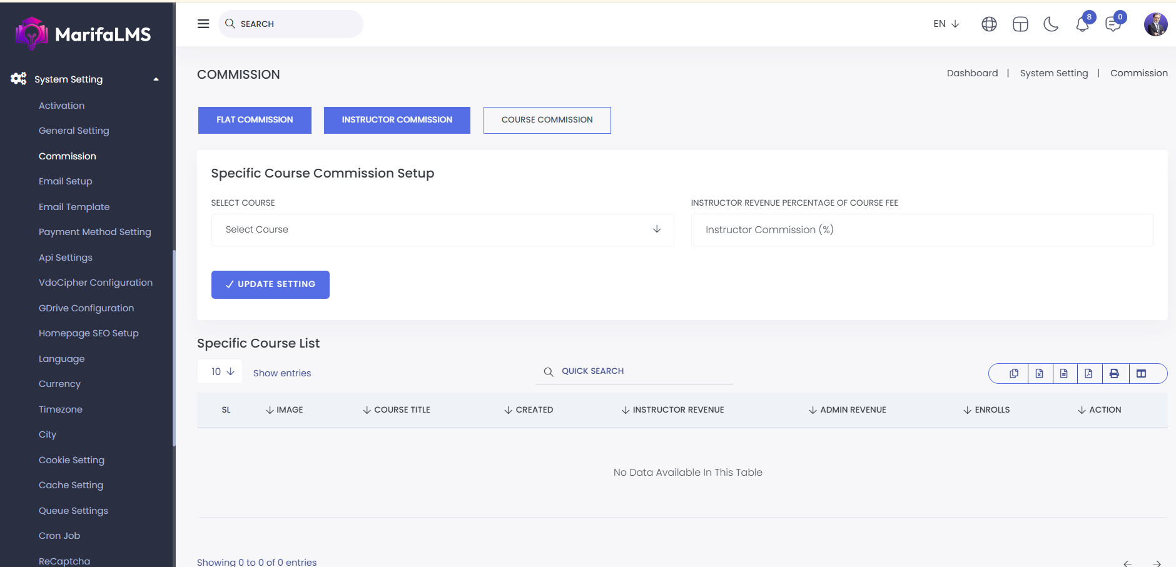Go to Dashboard via the breadcrumb link
The height and width of the screenshot is (567, 1176).
972,73
